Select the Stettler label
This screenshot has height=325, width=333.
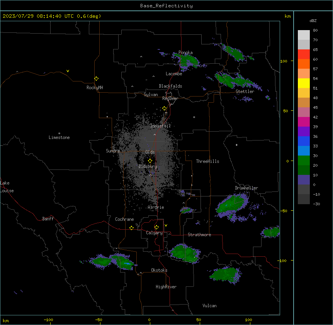(x=245, y=91)
